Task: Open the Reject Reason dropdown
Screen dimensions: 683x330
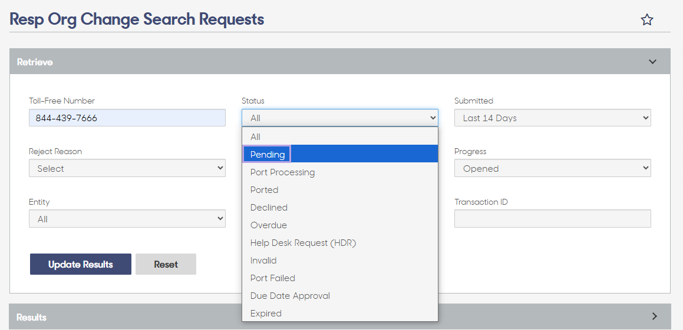Action: [127, 168]
